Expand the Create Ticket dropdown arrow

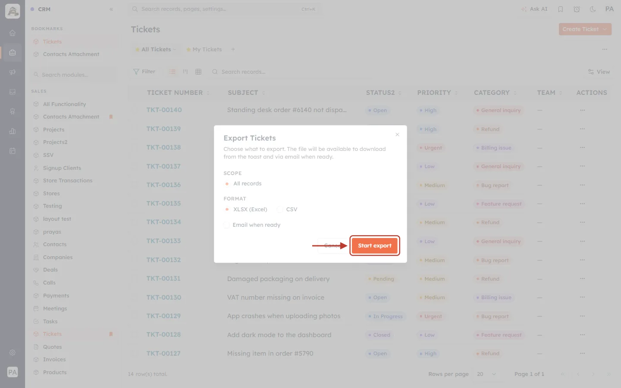click(x=605, y=29)
